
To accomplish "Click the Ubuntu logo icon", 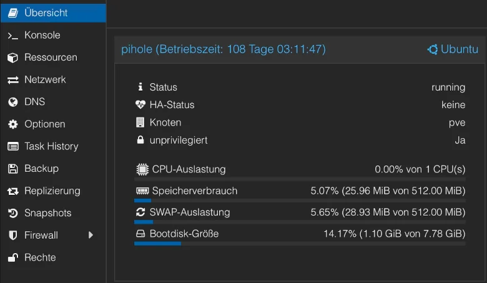I will click(x=433, y=49).
